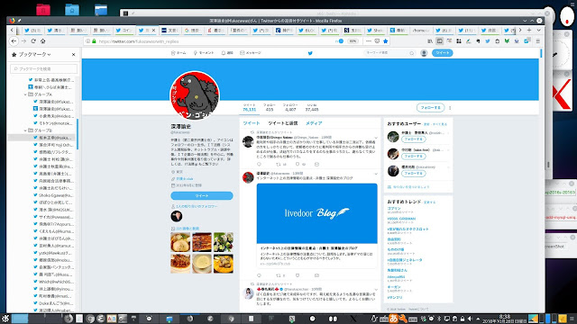577x324 pixels.
Task: Open the livedoor Blog link card
Action: (x=316, y=226)
